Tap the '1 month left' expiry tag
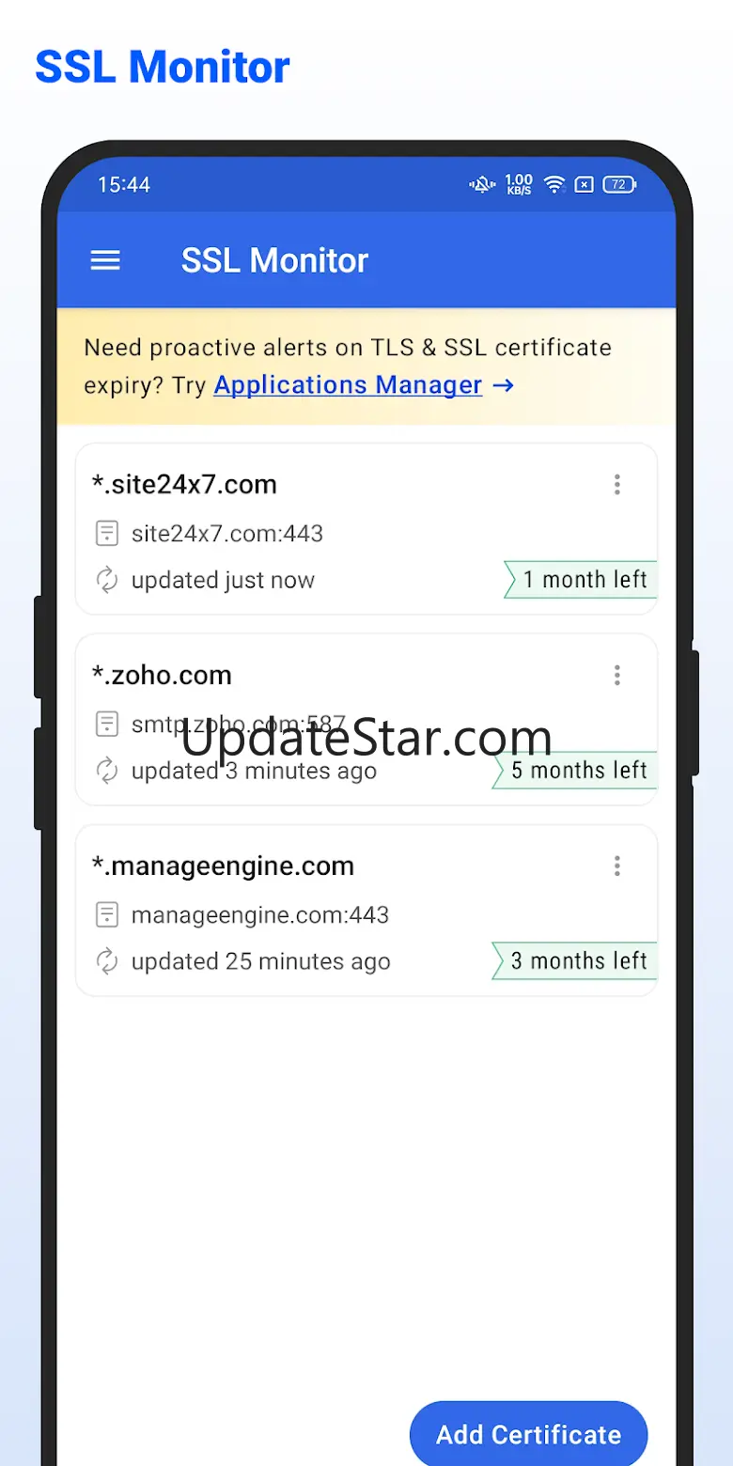The image size is (733, 1466). click(x=581, y=580)
